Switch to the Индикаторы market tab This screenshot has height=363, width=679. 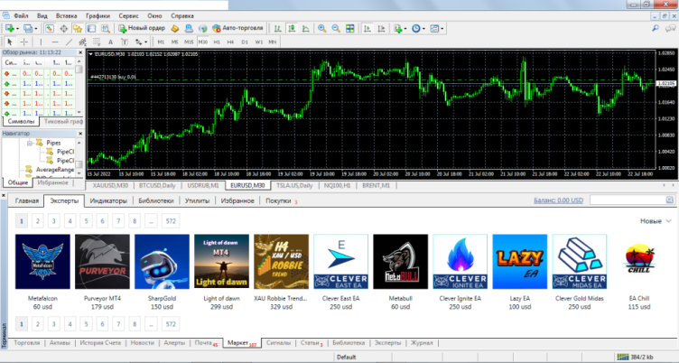pos(108,200)
